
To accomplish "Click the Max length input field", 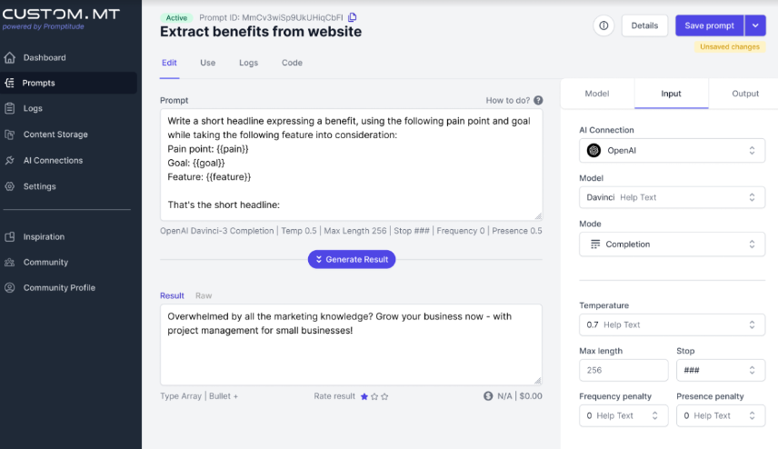I will [x=623, y=370].
